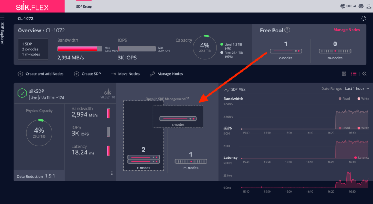Click the Create SDP button
The image size is (373, 204).
[x=87, y=74]
